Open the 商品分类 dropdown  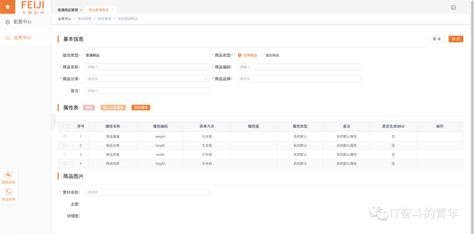click(147, 79)
